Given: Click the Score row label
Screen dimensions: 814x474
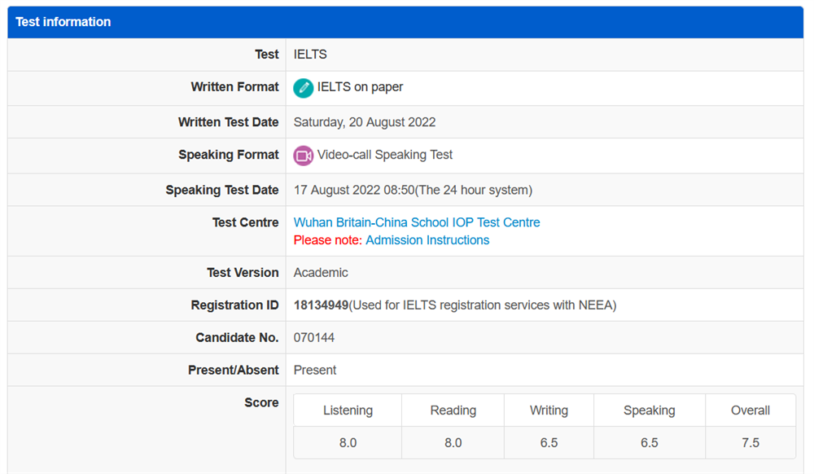Looking at the screenshot, I should pos(261,402).
